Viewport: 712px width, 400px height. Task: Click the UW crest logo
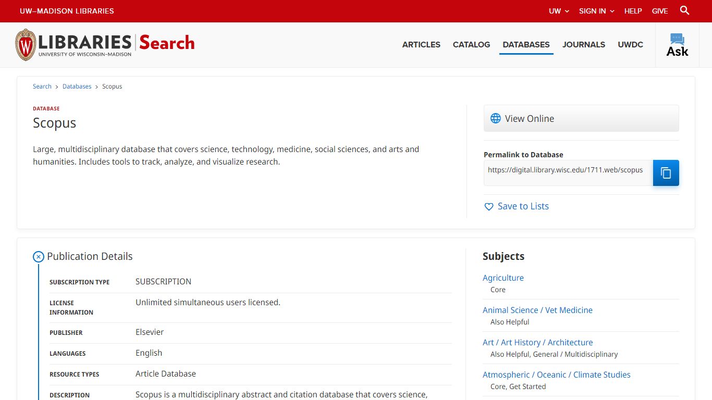point(26,45)
